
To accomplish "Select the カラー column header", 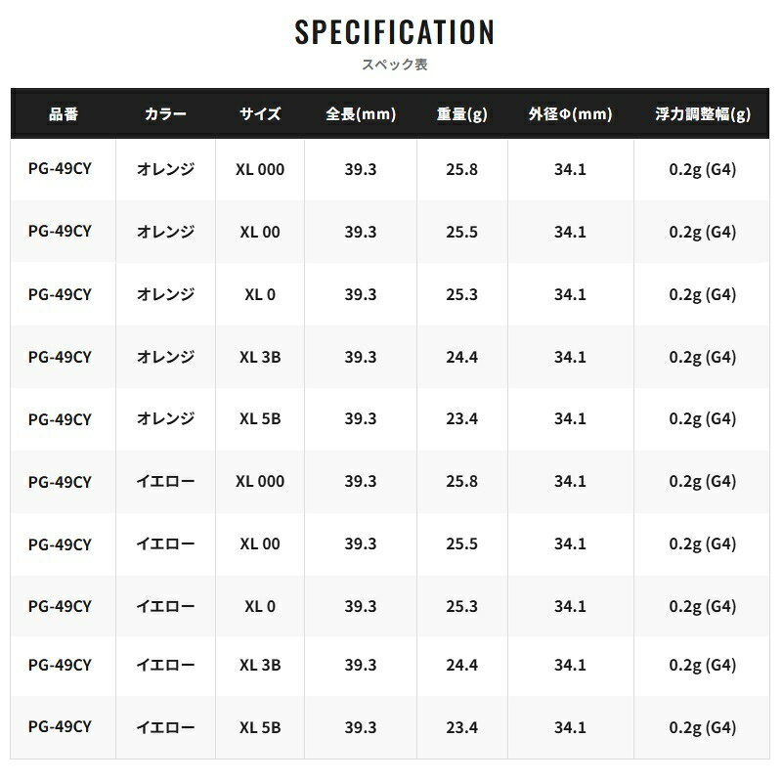I will click(x=165, y=114).
